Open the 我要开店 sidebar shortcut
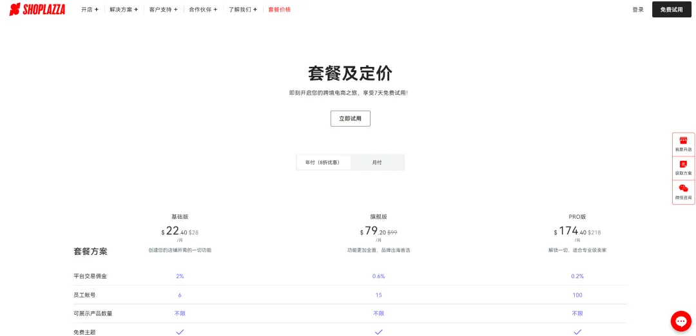 pos(683,144)
